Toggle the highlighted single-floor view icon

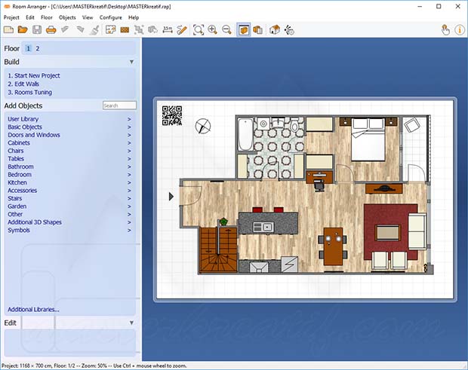(244, 30)
